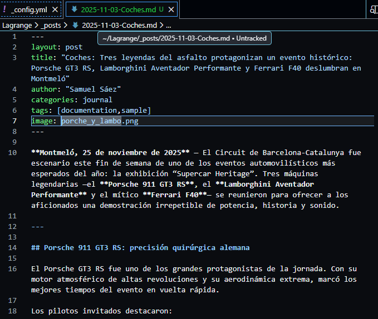Select the 2025-11-03-Coches.md tab

122,9
